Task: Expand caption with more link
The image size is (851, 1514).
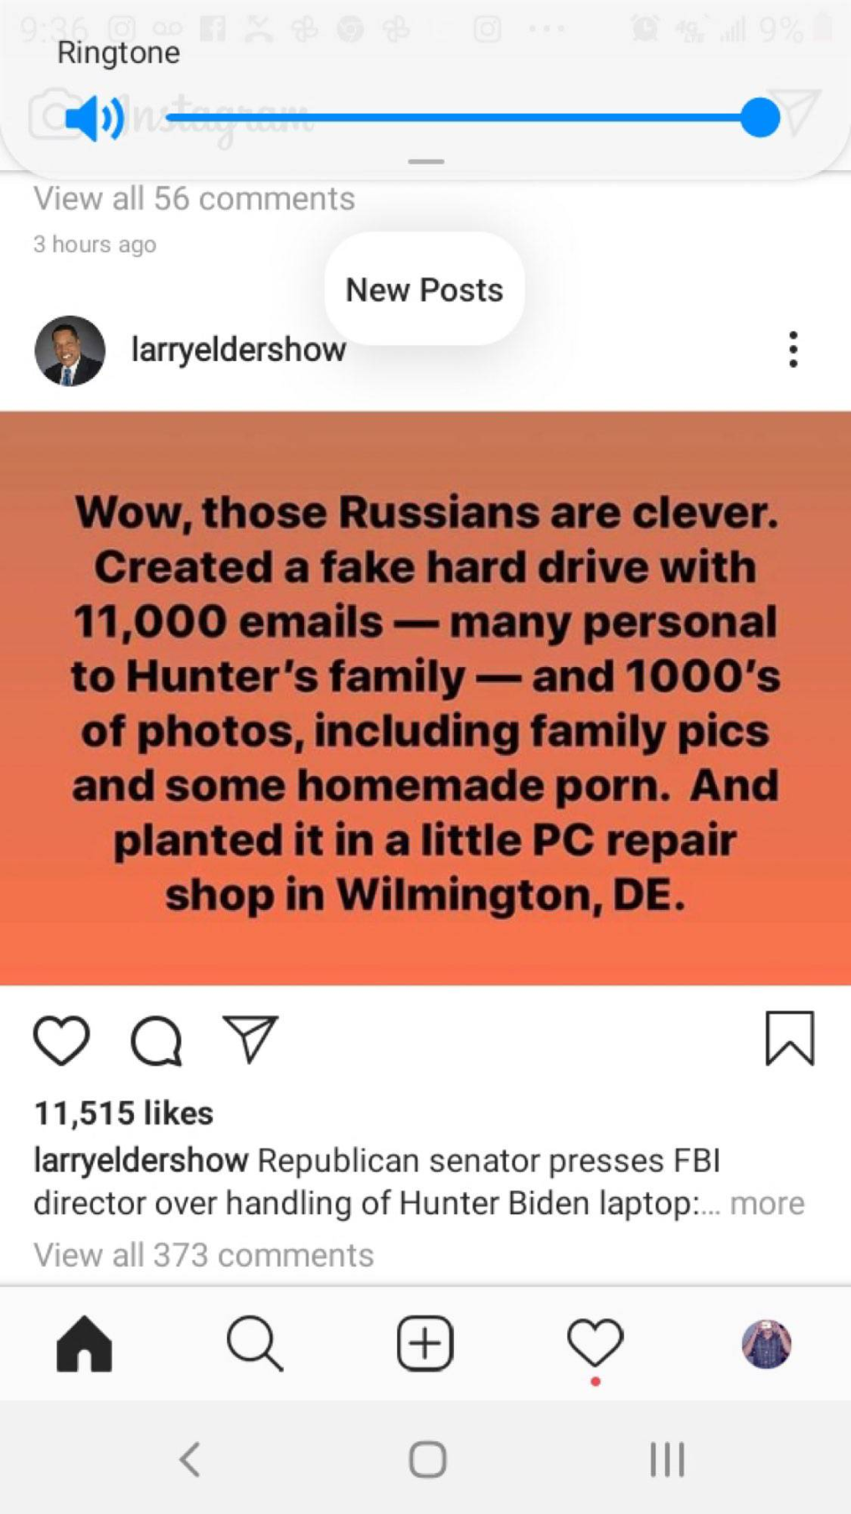Action: point(767,1204)
